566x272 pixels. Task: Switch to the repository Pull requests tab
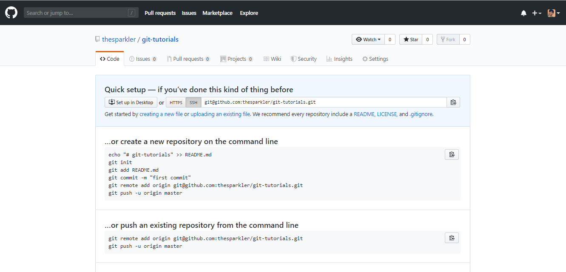coord(188,59)
